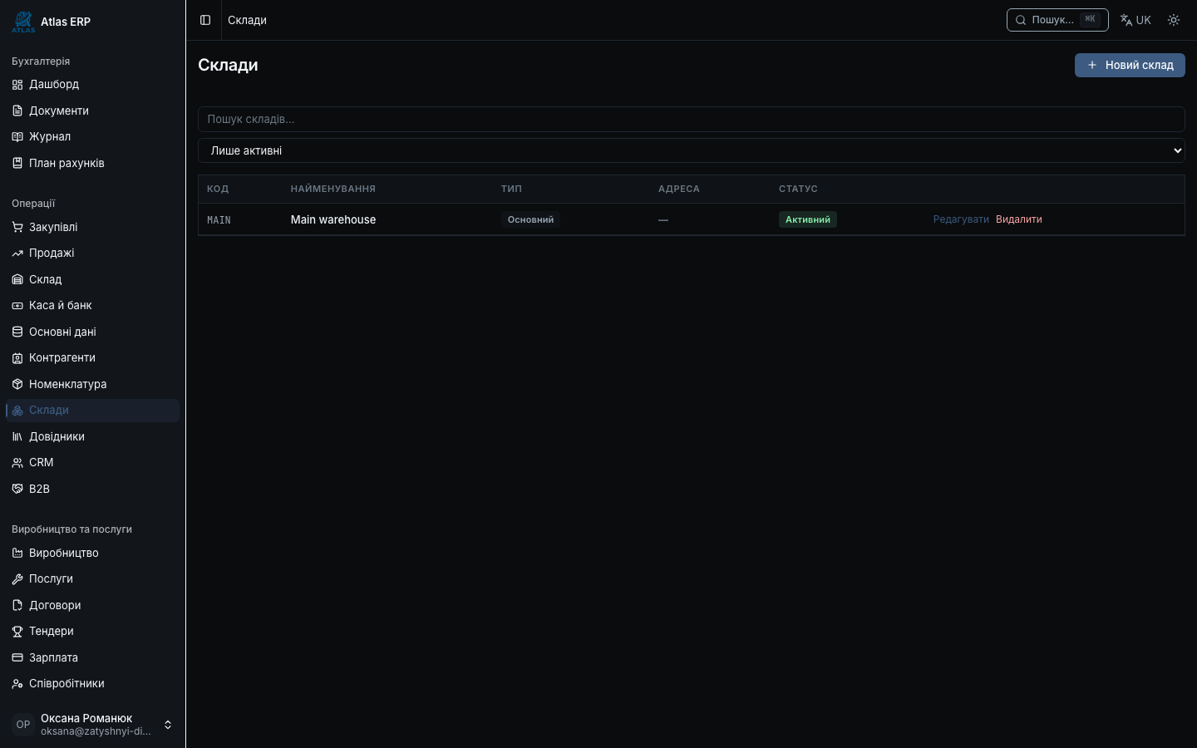Click the Main warehouse name cell
The image size is (1197, 748).
click(x=333, y=219)
